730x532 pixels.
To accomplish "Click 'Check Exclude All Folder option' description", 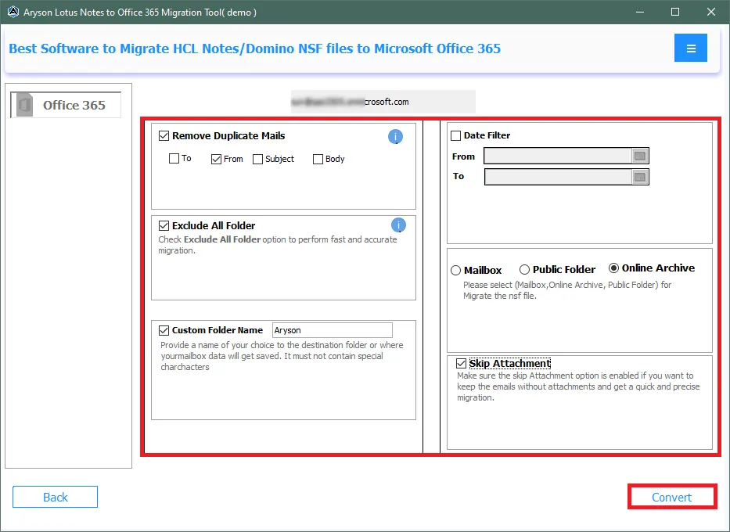I will [x=278, y=245].
